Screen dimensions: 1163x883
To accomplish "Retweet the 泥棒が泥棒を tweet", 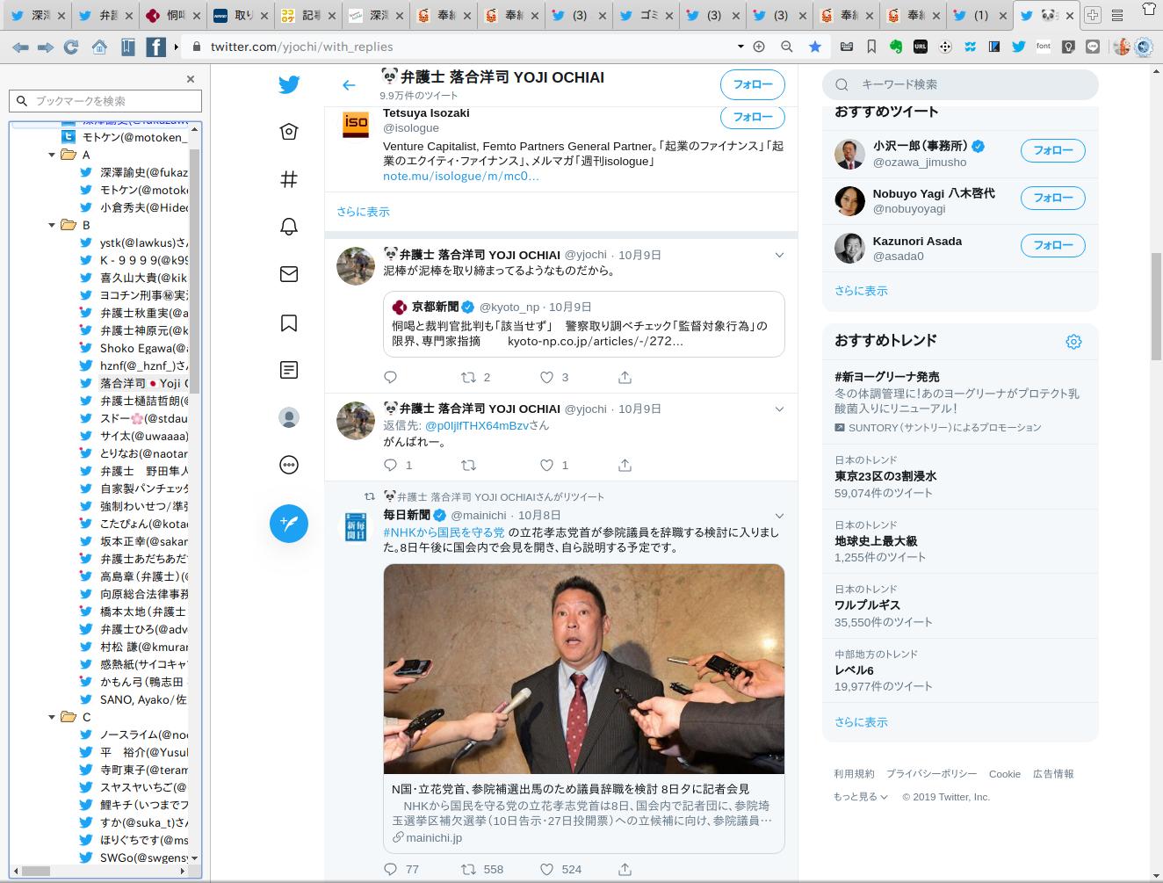I will coord(469,377).
